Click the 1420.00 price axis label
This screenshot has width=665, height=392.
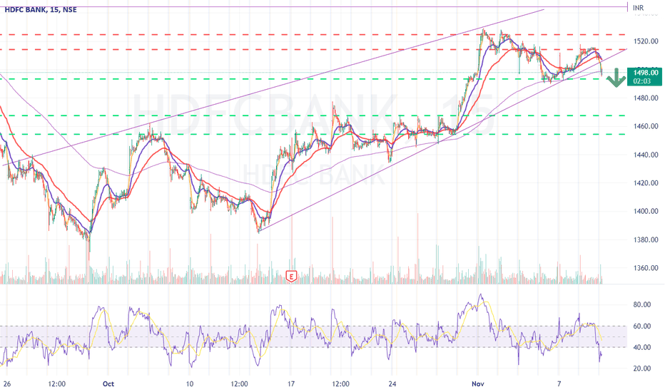click(646, 183)
